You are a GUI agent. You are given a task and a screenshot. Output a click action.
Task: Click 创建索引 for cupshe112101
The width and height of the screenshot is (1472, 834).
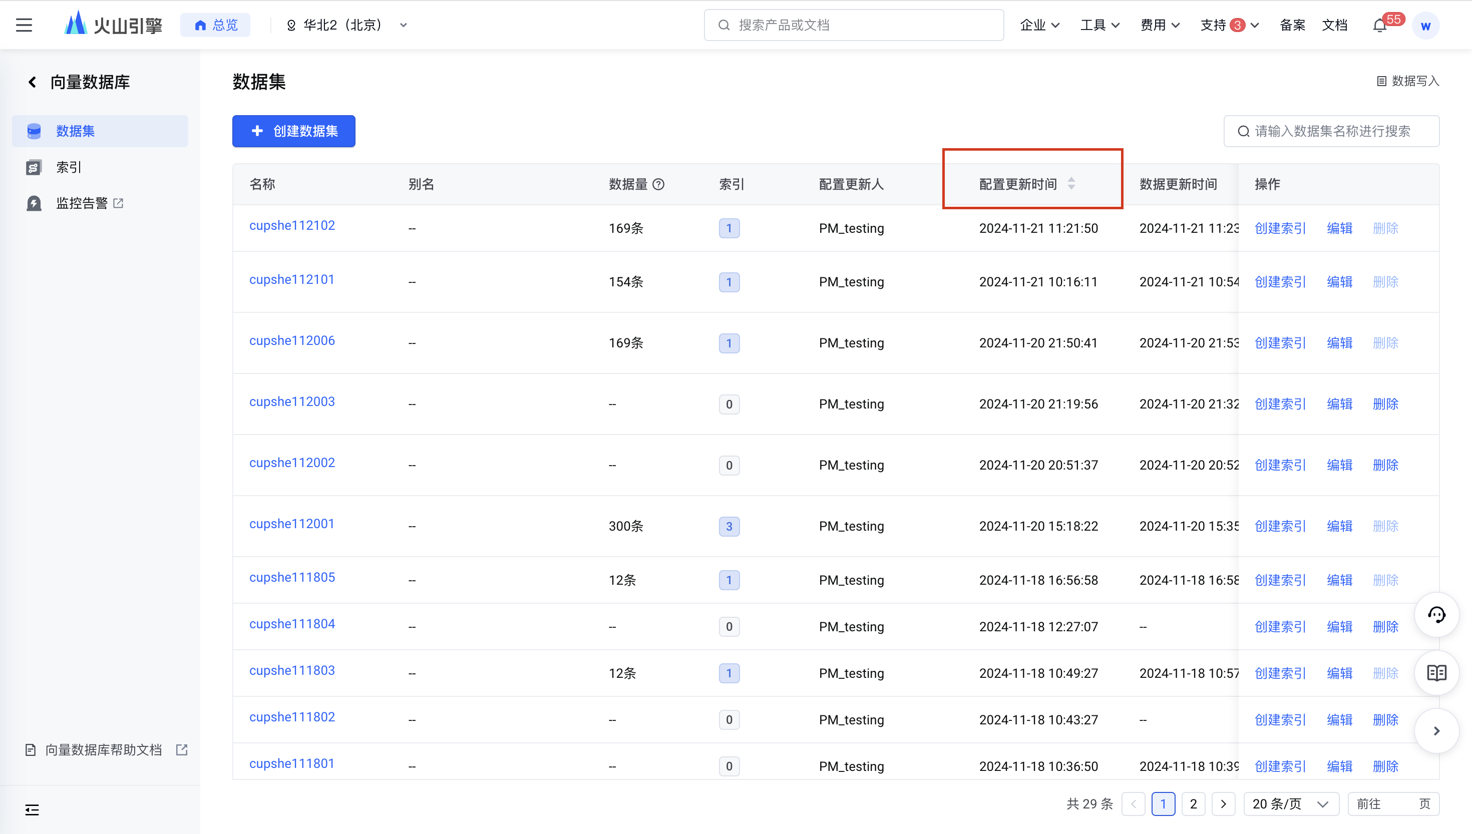coord(1280,282)
